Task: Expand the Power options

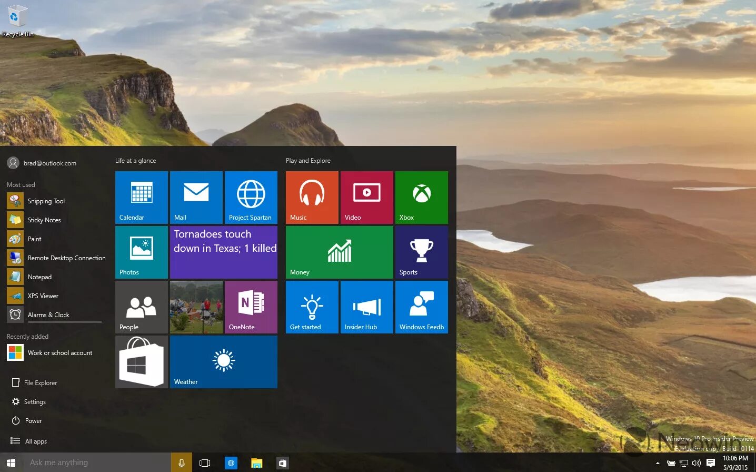Action: pyautogui.click(x=33, y=420)
